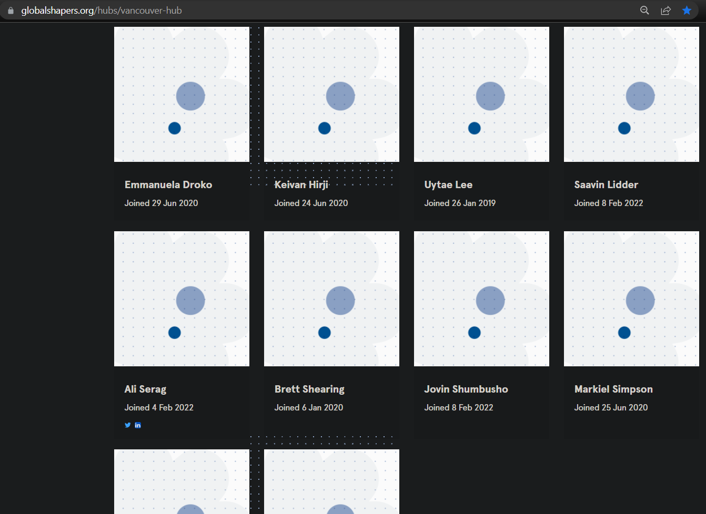Select 'Joined 8 Feb 2022' under Saavin Lidder

[x=609, y=203]
